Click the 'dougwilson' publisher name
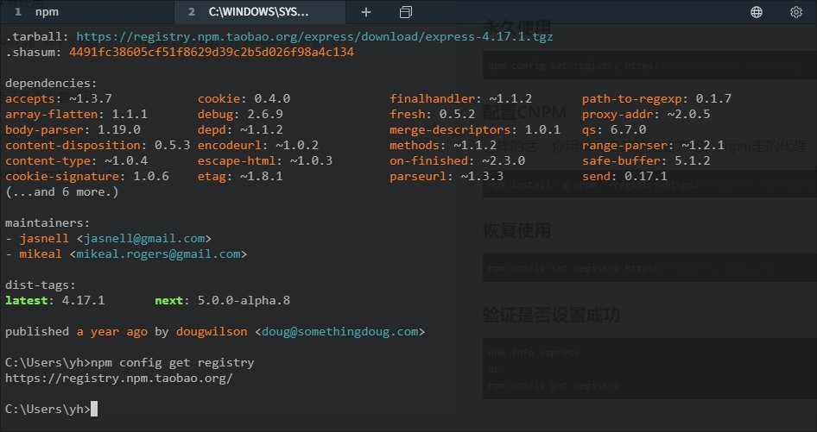The height and width of the screenshot is (432, 817). coord(212,332)
